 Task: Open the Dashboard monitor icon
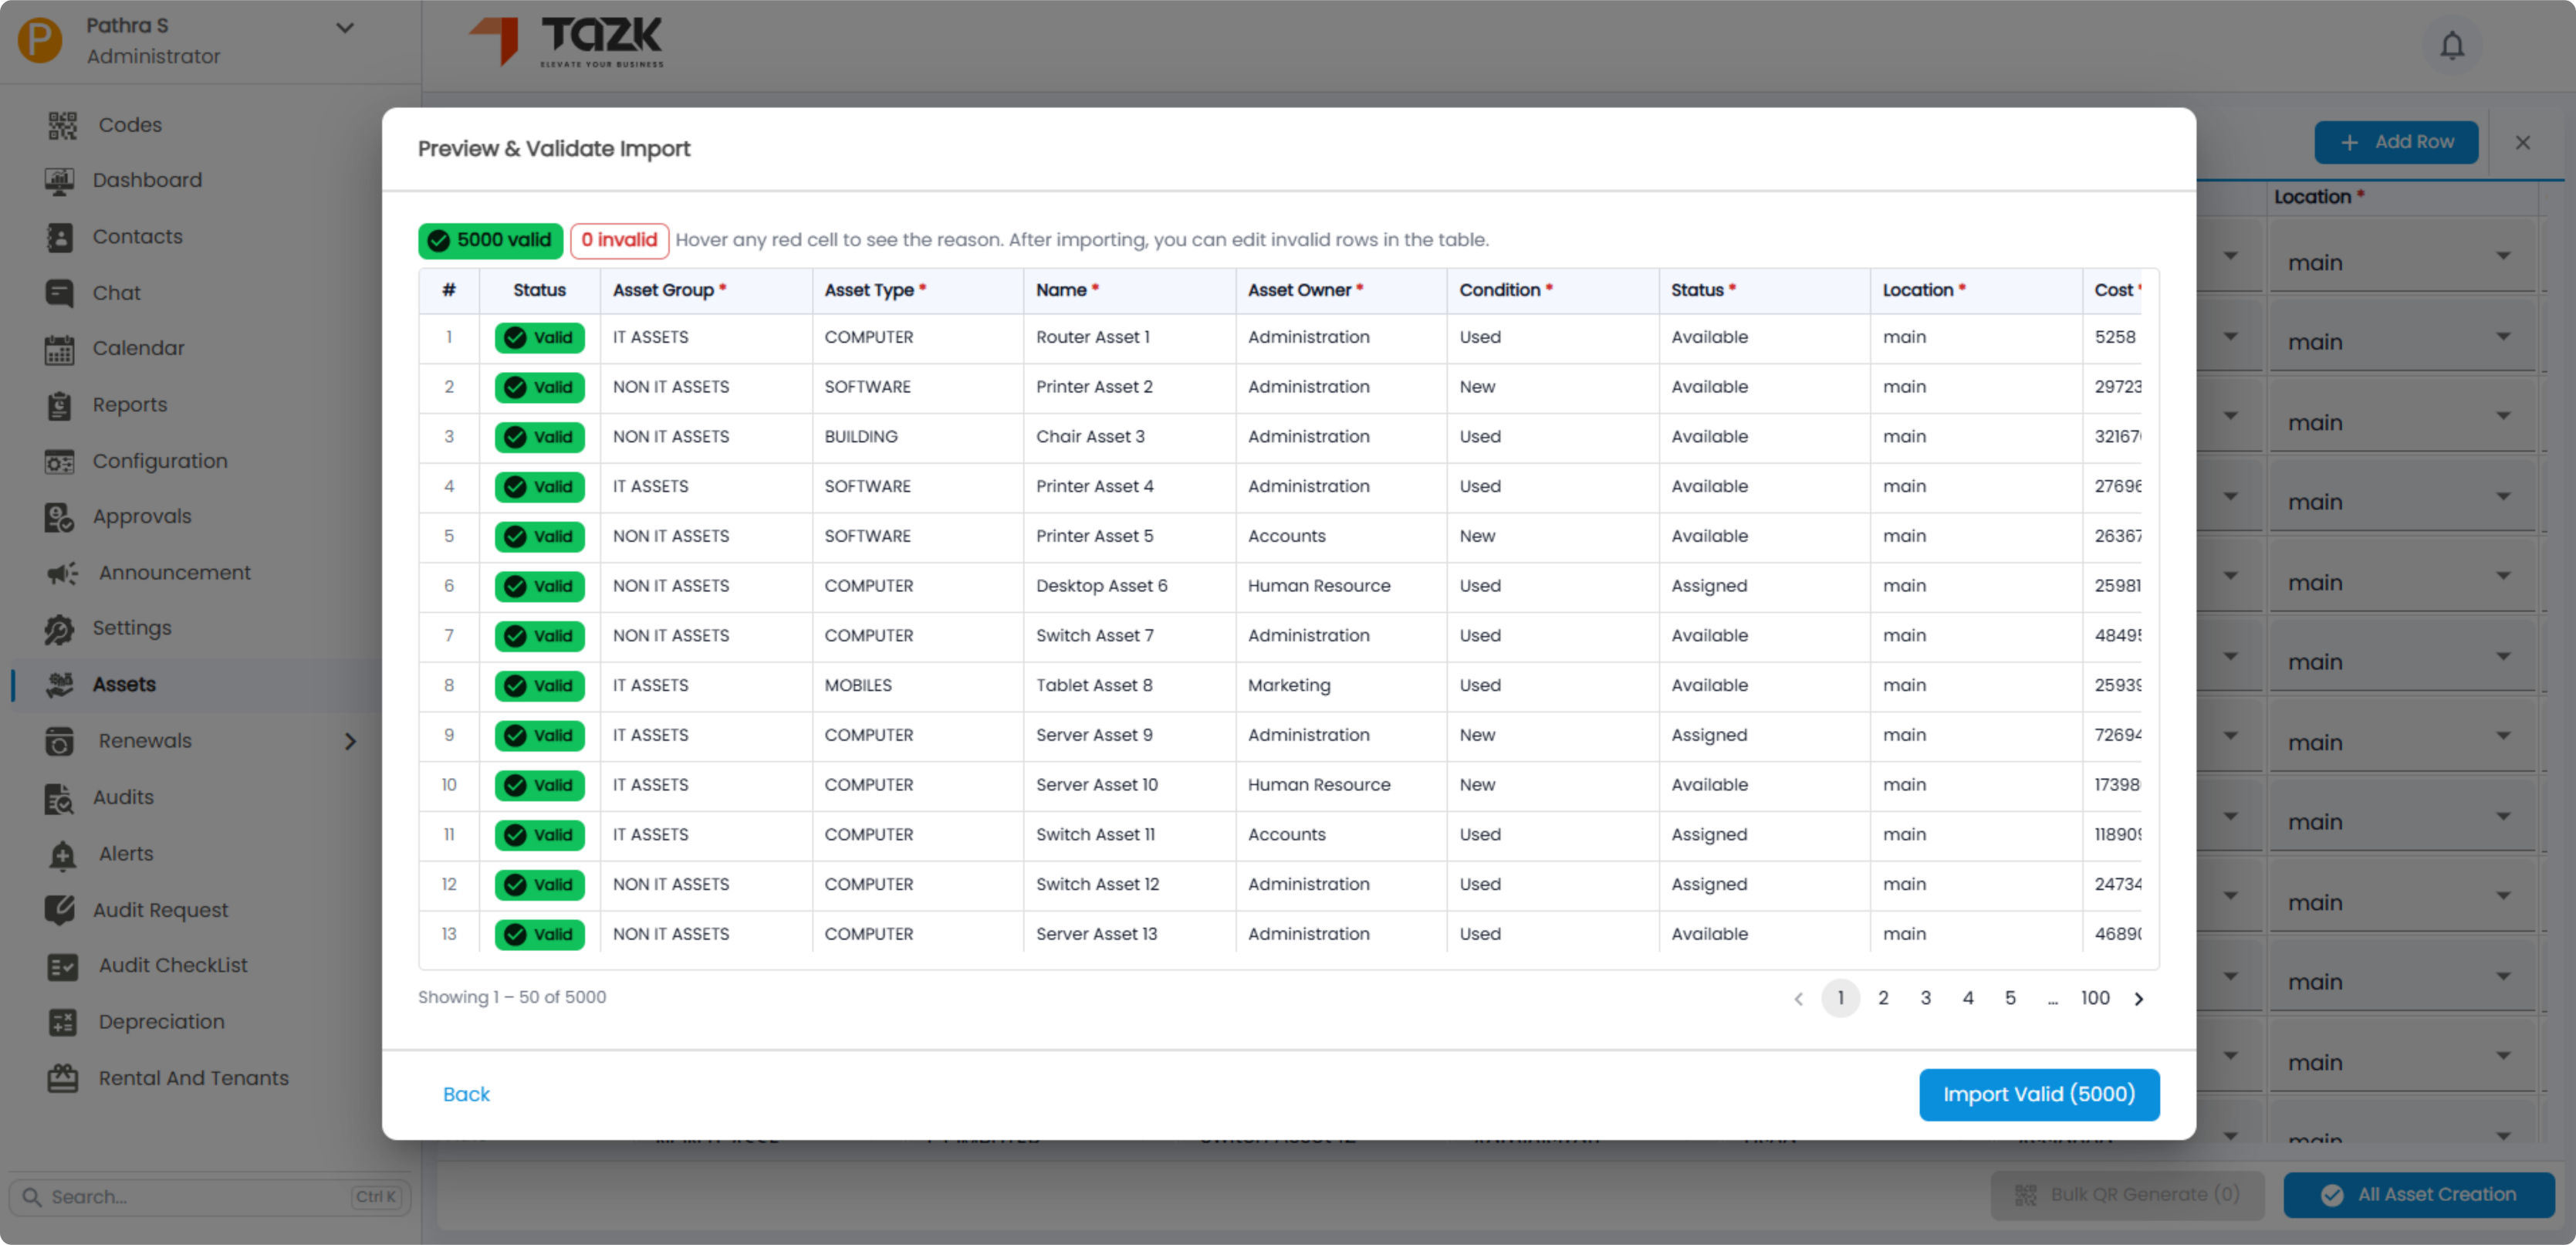coord(59,181)
